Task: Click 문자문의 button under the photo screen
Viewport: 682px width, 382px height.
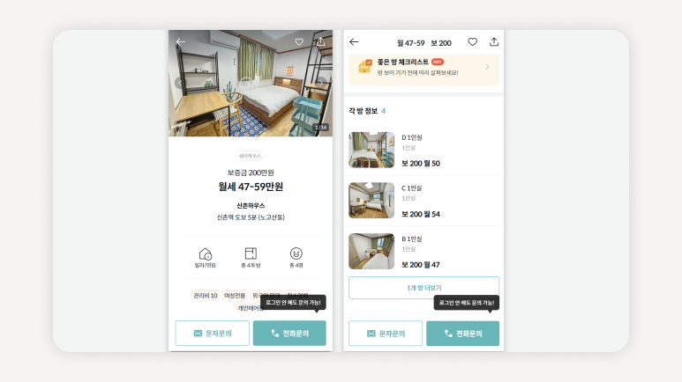Action: tap(213, 333)
